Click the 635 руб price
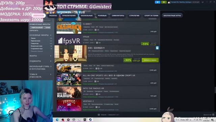216x122 pixels. point(153,83)
